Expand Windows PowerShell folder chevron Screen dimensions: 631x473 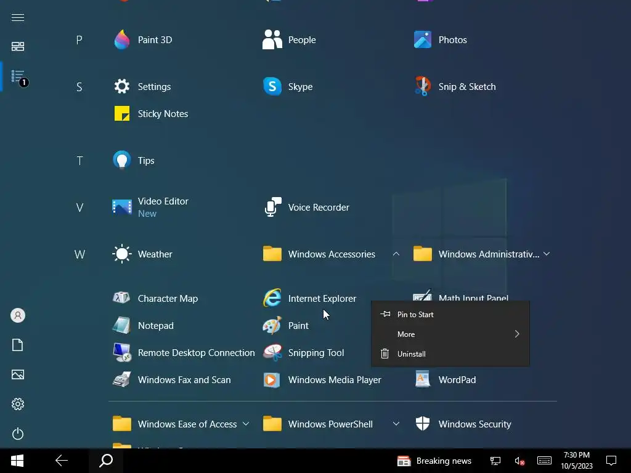(396, 424)
